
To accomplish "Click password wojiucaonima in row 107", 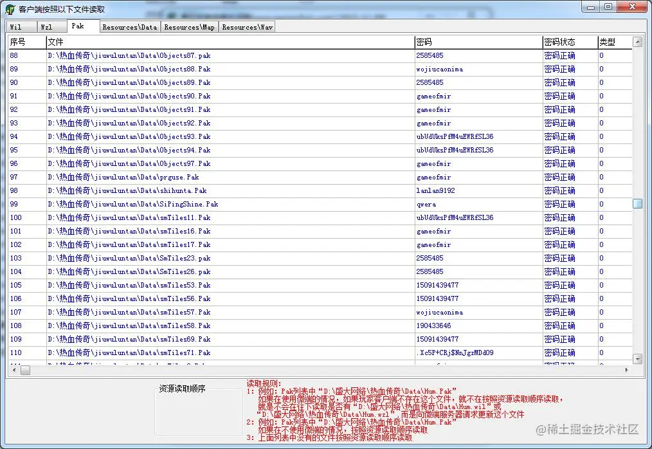I will point(440,312).
